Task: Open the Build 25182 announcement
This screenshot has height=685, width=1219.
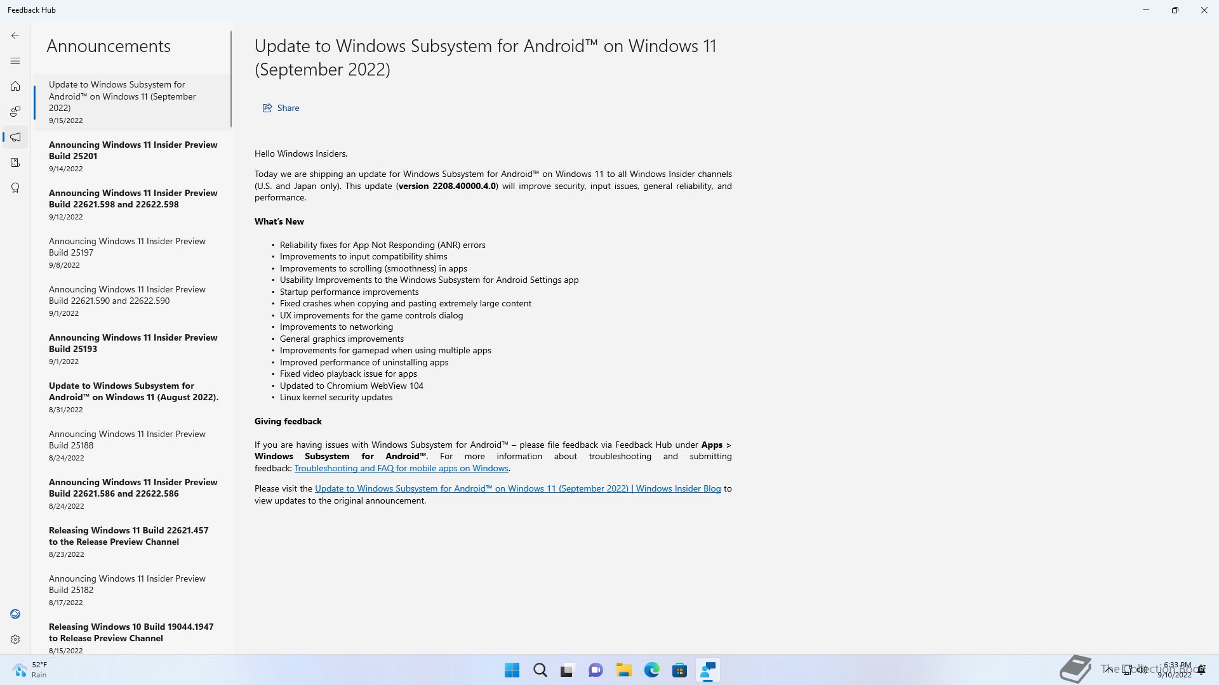Action: click(133, 590)
